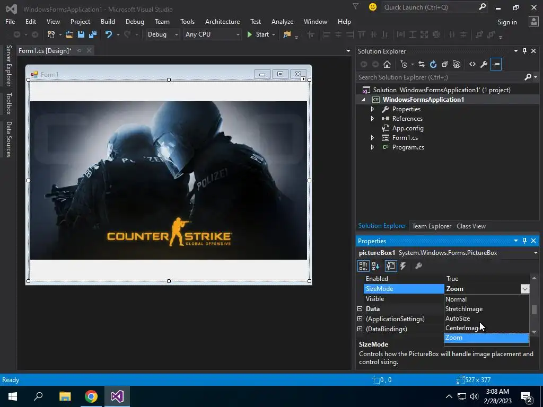543x407 pixels.
Task: Click Properties grid scrollbar thumb
Action: tap(535, 309)
